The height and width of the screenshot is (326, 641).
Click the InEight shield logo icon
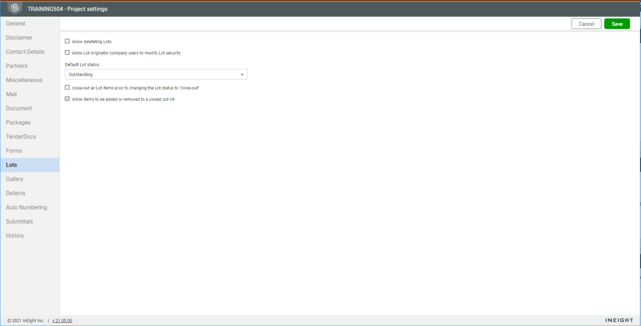coord(15,9)
